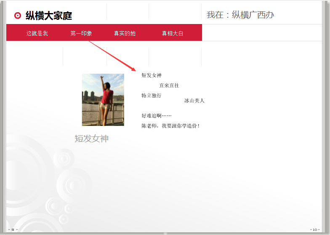
Task: Select the 直来直往 text
Action: tap(169, 85)
